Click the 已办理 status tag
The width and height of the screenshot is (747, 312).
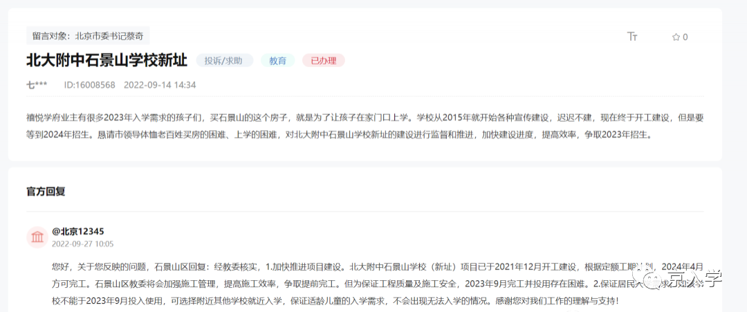click(x=324, y=60)
